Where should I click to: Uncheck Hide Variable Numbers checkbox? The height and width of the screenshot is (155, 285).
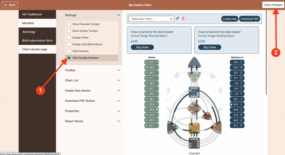(x=69, y=58)
